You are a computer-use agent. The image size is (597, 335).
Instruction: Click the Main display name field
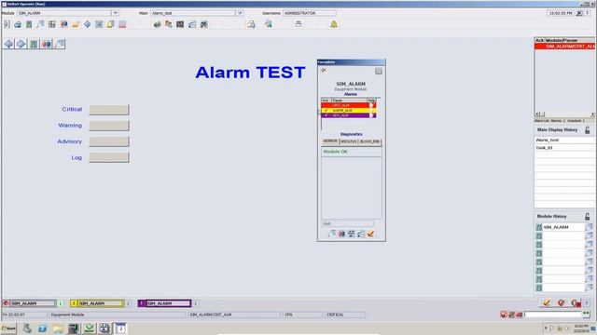click(193, 13)
